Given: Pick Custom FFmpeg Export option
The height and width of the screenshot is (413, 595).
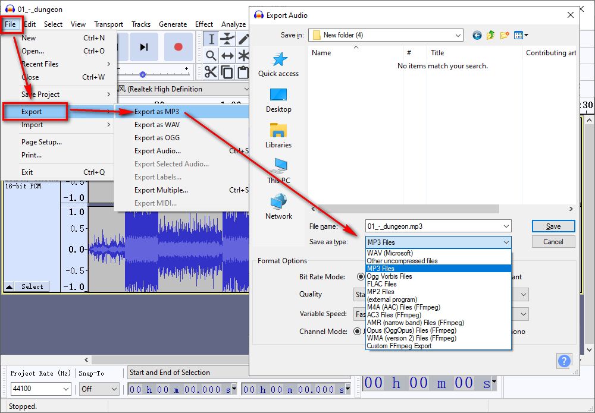Looking at the screenshot, I should [x=439, y=346].
